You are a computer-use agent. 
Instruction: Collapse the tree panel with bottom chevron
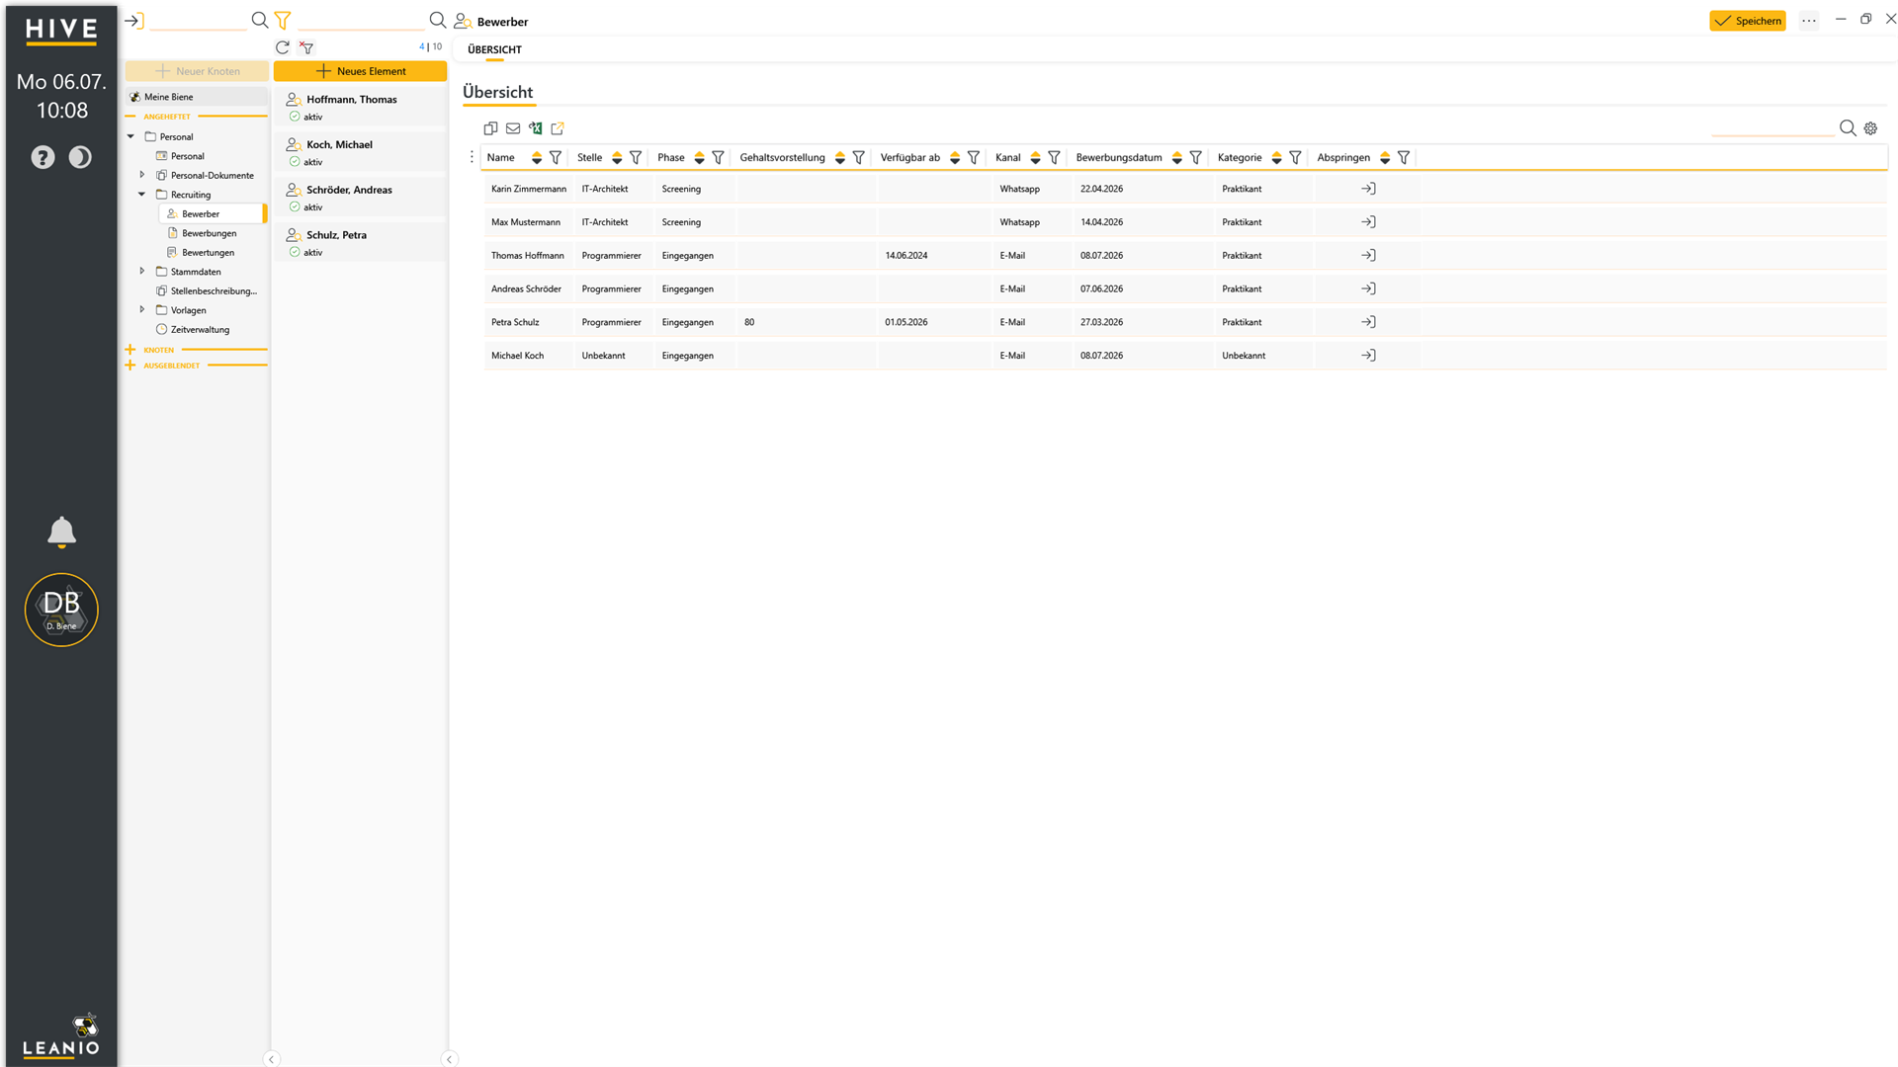[x=272, y=1059]
